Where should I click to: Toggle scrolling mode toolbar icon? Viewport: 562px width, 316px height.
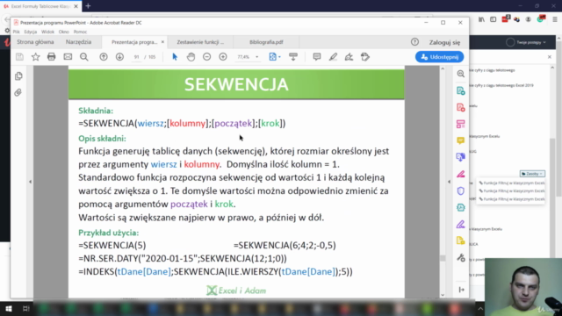click(293, 57)
